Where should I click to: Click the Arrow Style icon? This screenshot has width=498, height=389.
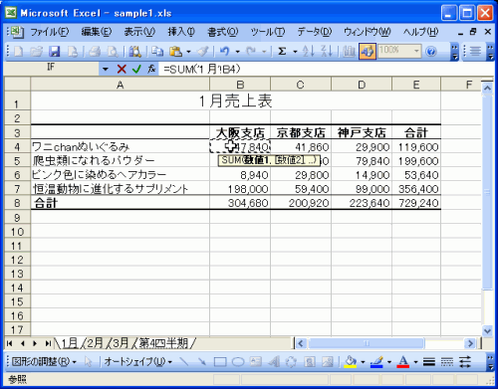pyautogui.click(x=465, y=362)
